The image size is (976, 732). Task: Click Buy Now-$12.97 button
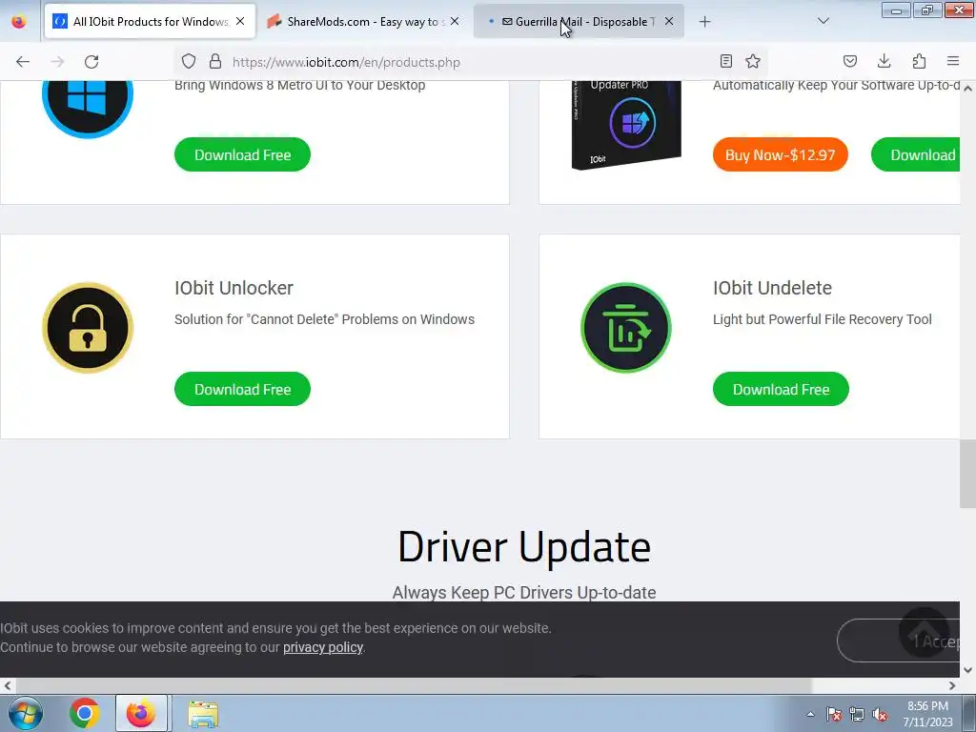(x=780, y=154)
